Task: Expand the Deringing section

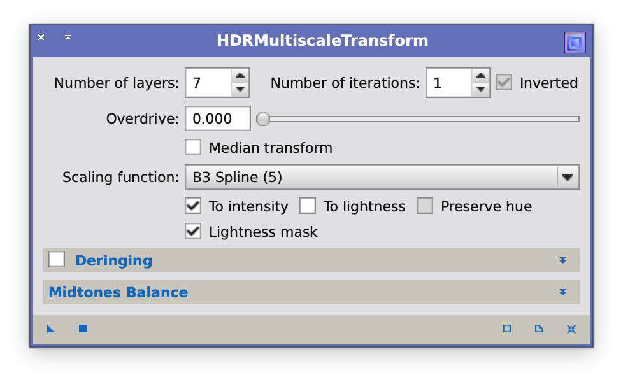Action: pyautogui.click(x=562, y=260)
